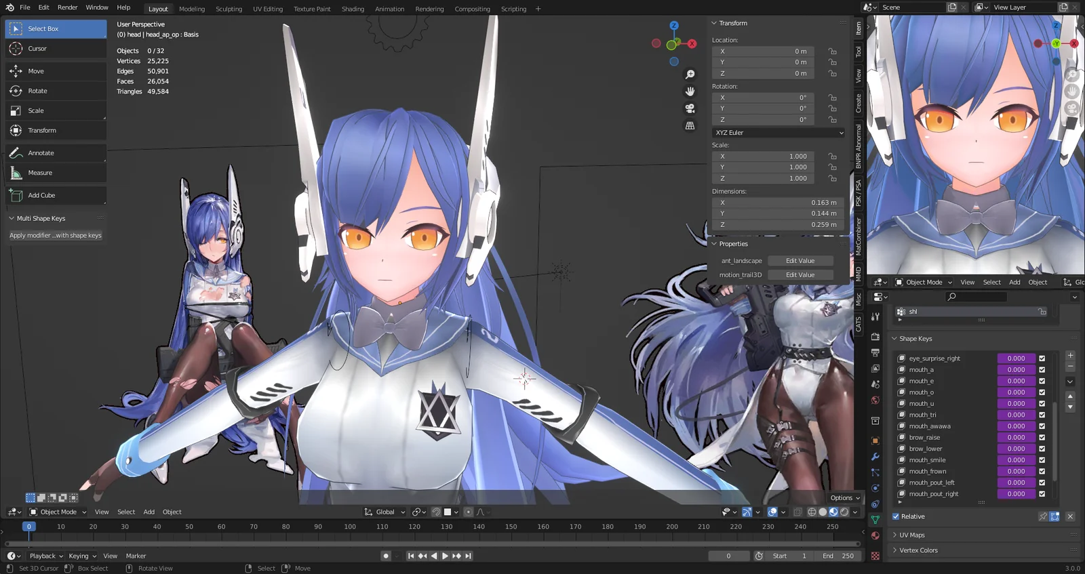
Task: Open Output properties tab icon
Action: coord(875,352)
